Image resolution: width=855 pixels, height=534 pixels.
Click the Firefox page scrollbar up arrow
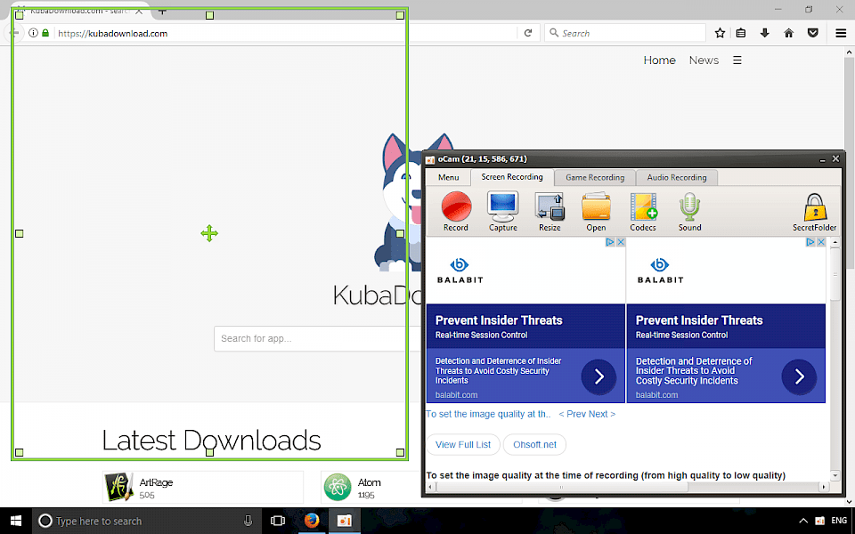849,53
